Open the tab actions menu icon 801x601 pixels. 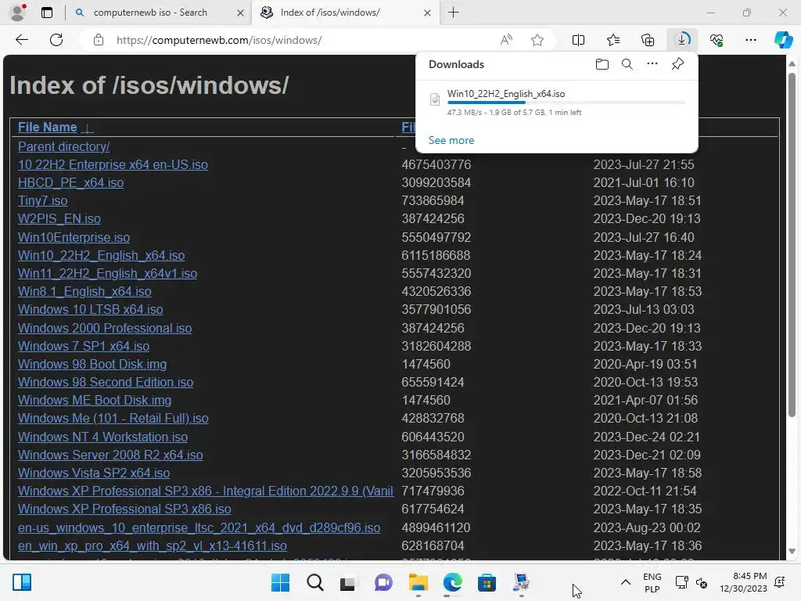pos(47,13)
